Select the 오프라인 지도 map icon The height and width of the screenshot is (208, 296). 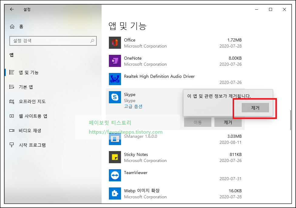[x=12, y=101]
